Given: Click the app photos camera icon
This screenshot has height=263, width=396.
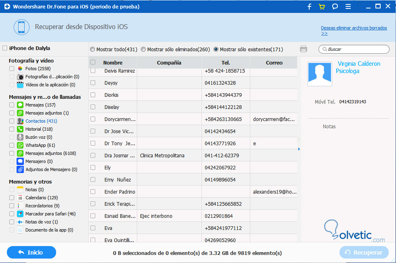Looking at the screenshot, I should [x=20, y=77].
